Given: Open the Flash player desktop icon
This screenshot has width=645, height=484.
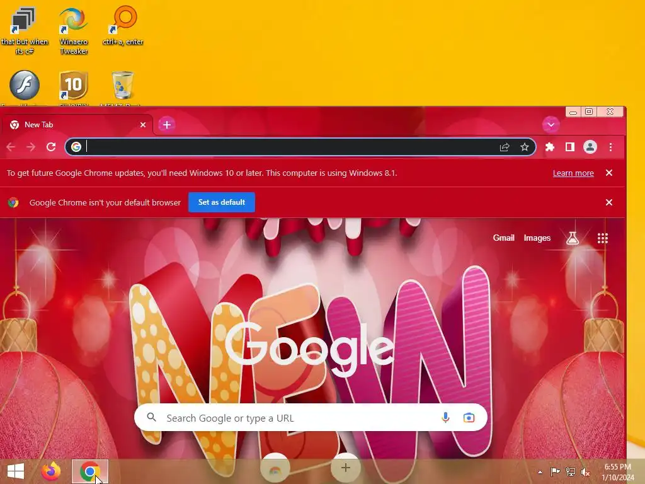Looking at the screenshot, I should [x=25, y=85].
